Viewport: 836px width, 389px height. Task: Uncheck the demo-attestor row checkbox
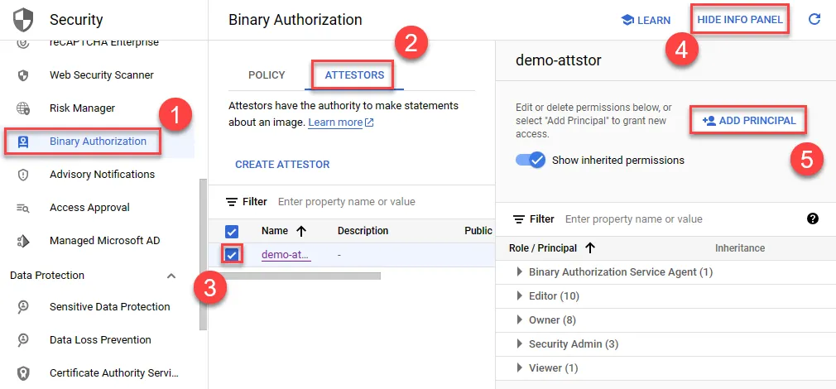point(232,255)
